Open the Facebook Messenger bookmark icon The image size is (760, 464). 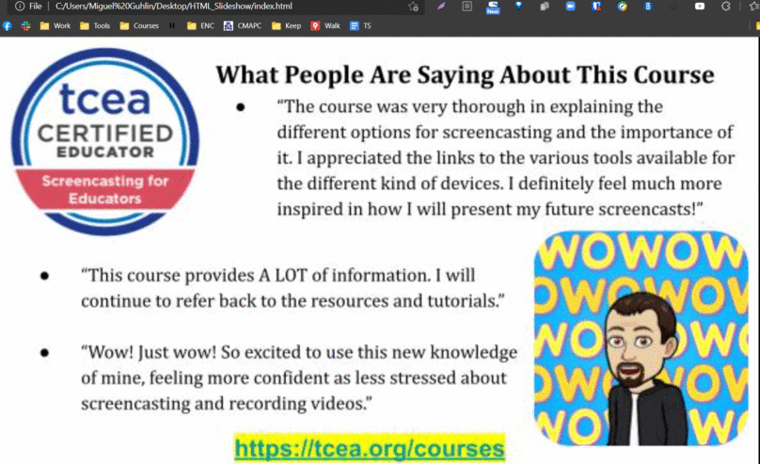[7, 25]
